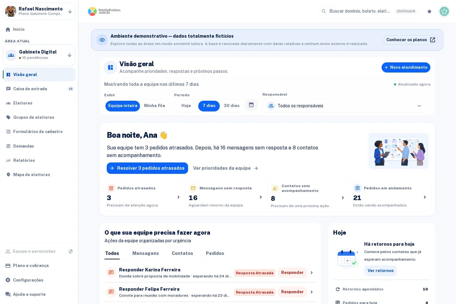The image size is (456, 304).
Task: Open Pedidos atrasados details chevron
Action: click(179, 197)
